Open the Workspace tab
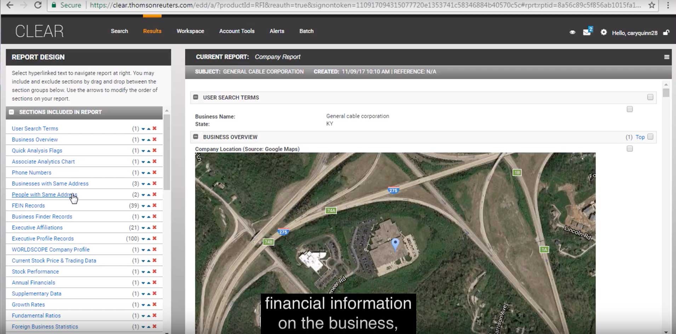Viewport: 676px width, 334px height. [x=190, y=31]
